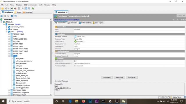The height and width of the screenshot is (104, 186).
Task: Expand the TEMPORARY INDEX node
Action: point(9,90)
